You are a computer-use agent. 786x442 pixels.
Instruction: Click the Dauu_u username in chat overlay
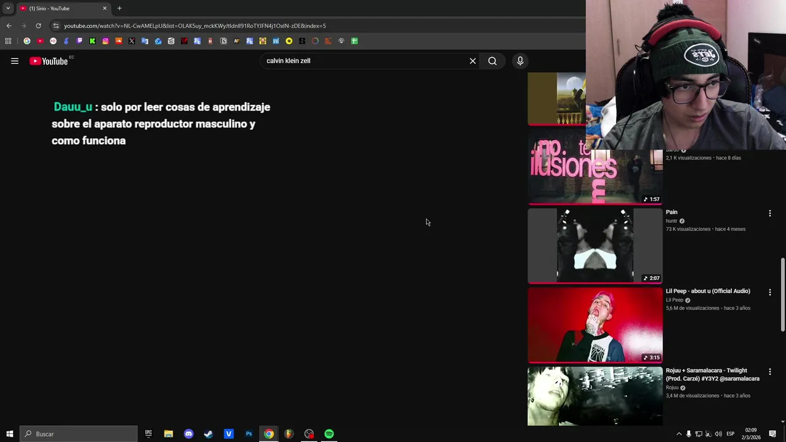(x=73, y=107)
